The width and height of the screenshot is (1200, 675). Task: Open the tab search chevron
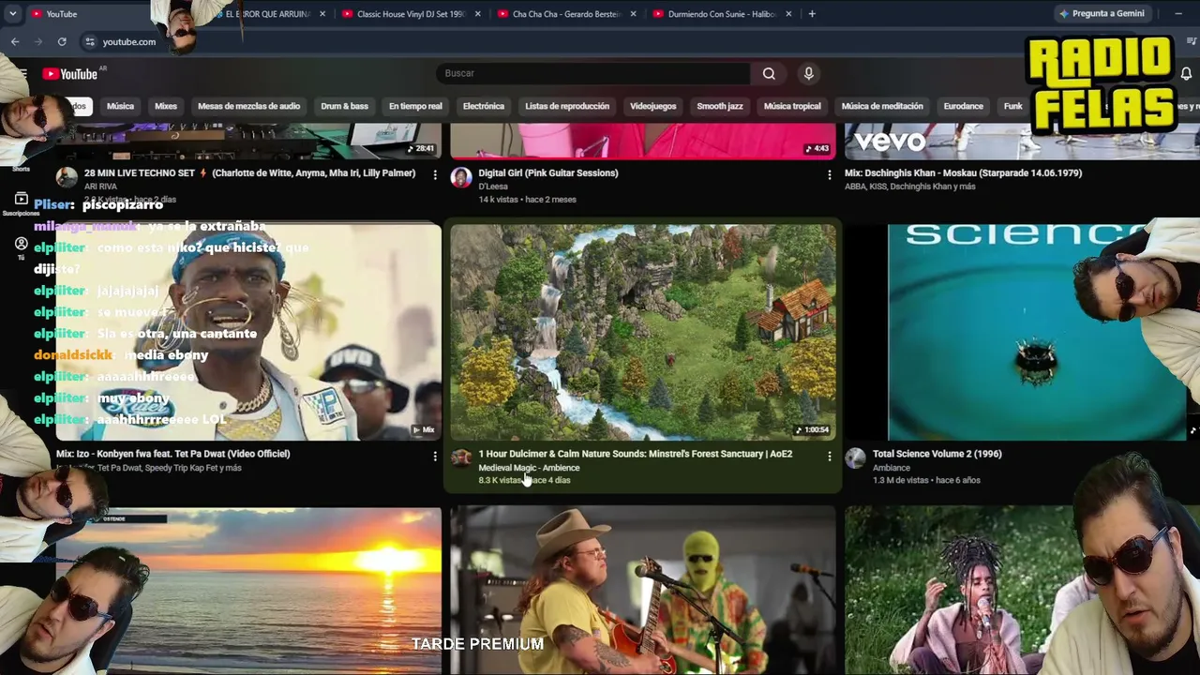coord(15,14)
